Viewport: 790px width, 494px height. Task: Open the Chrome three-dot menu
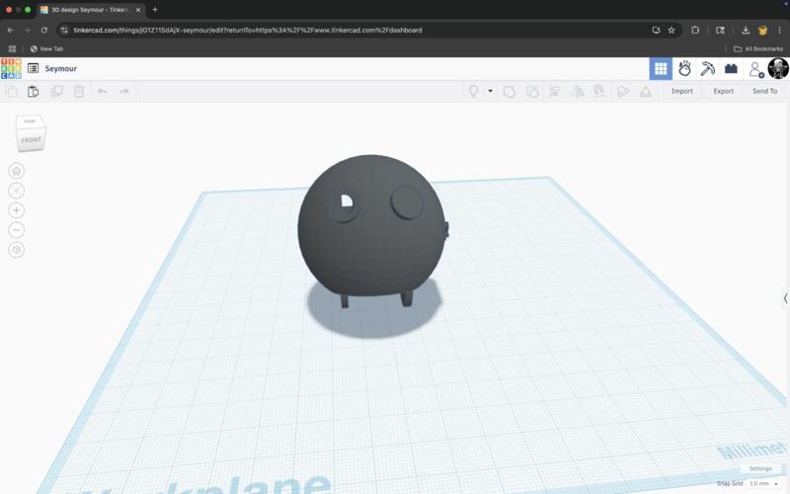[779, 31]
